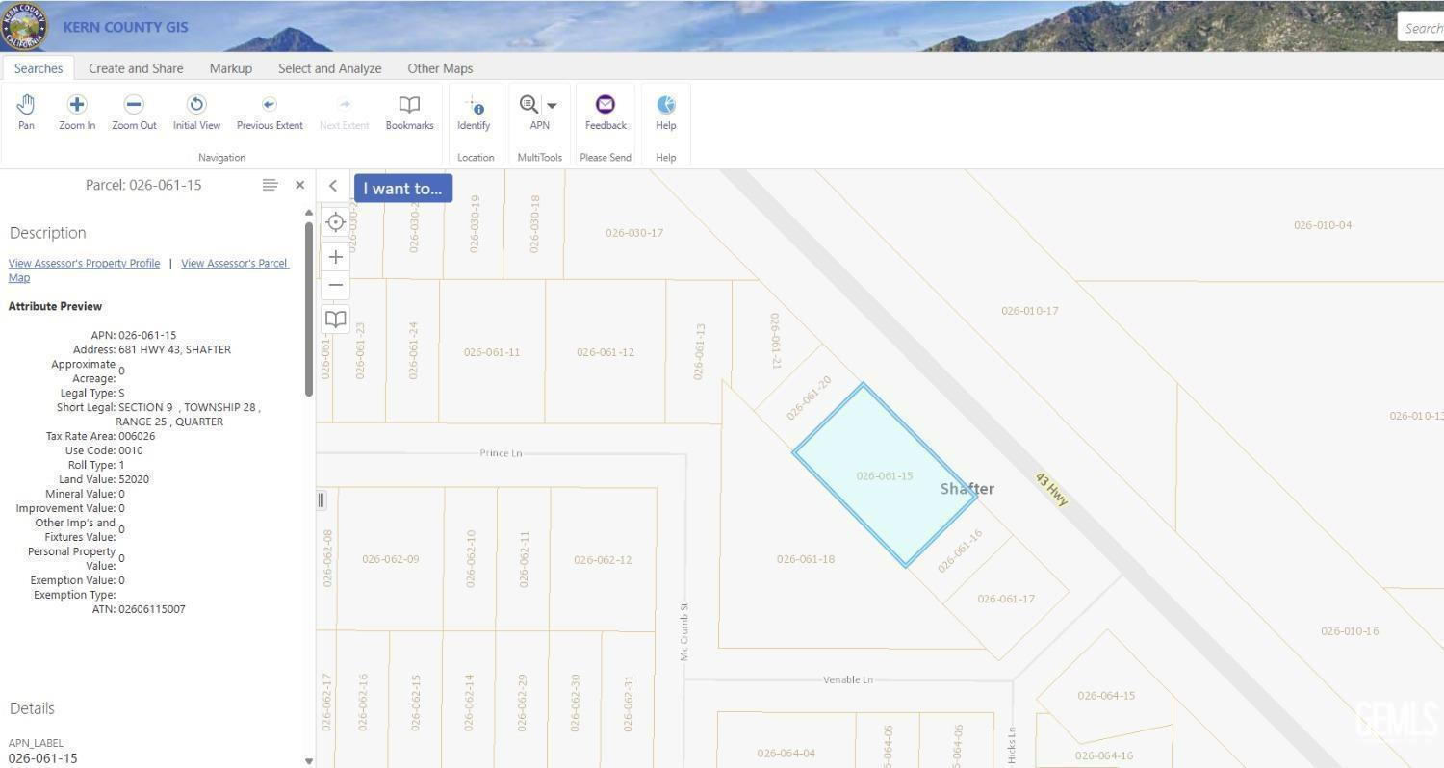
Task: Open the Other Maps tab
Action: tap(440, 68)
